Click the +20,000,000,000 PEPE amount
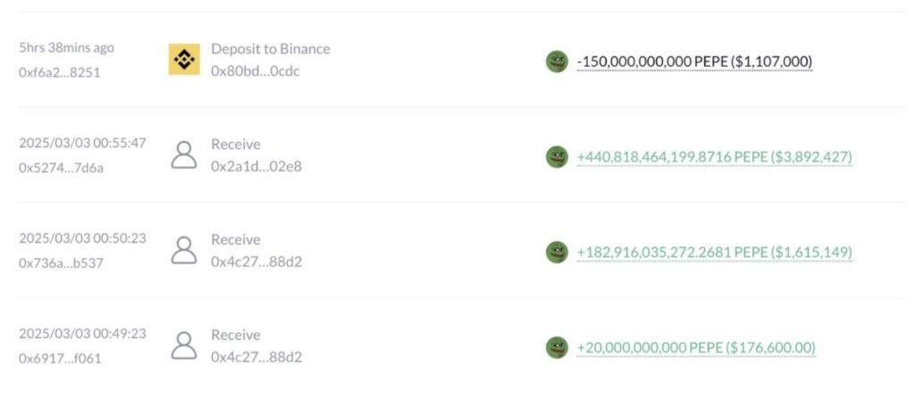Viewport: 915px width, 408px height. (x=696, y=347)
